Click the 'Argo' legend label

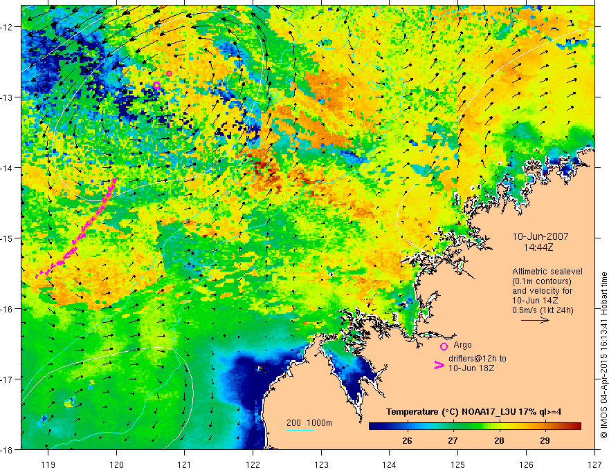tap(462, 345)
